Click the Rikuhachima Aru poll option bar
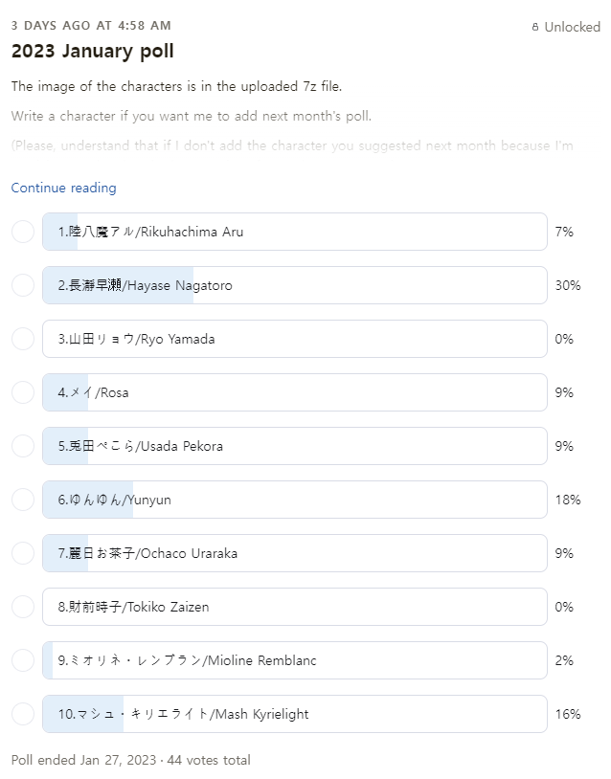The height and width of the screenshot is (779, 611). coord(294,232)
